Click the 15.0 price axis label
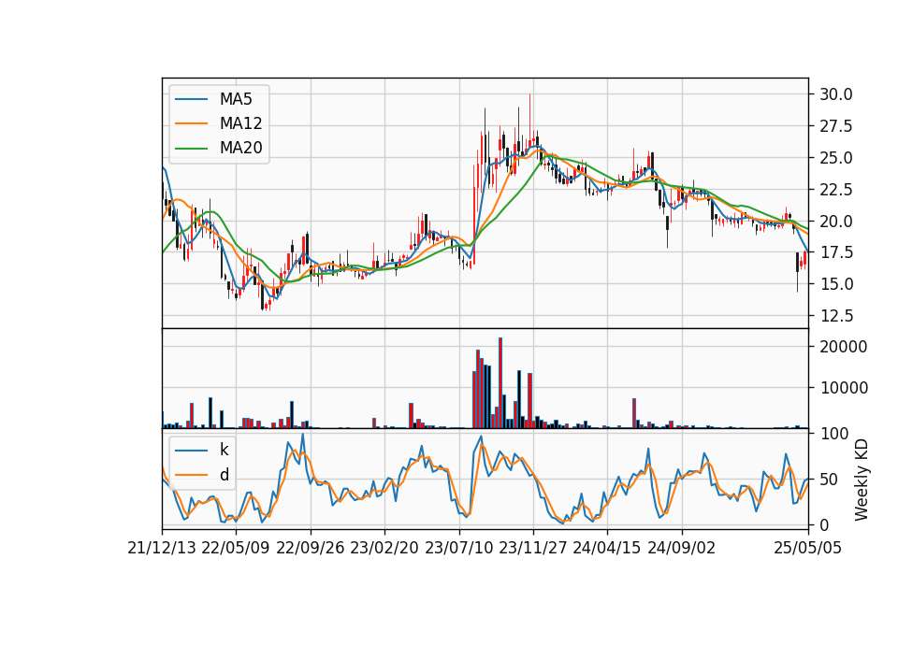The height and width of the screenshot is (645, 898). click(x=835, y=284)
